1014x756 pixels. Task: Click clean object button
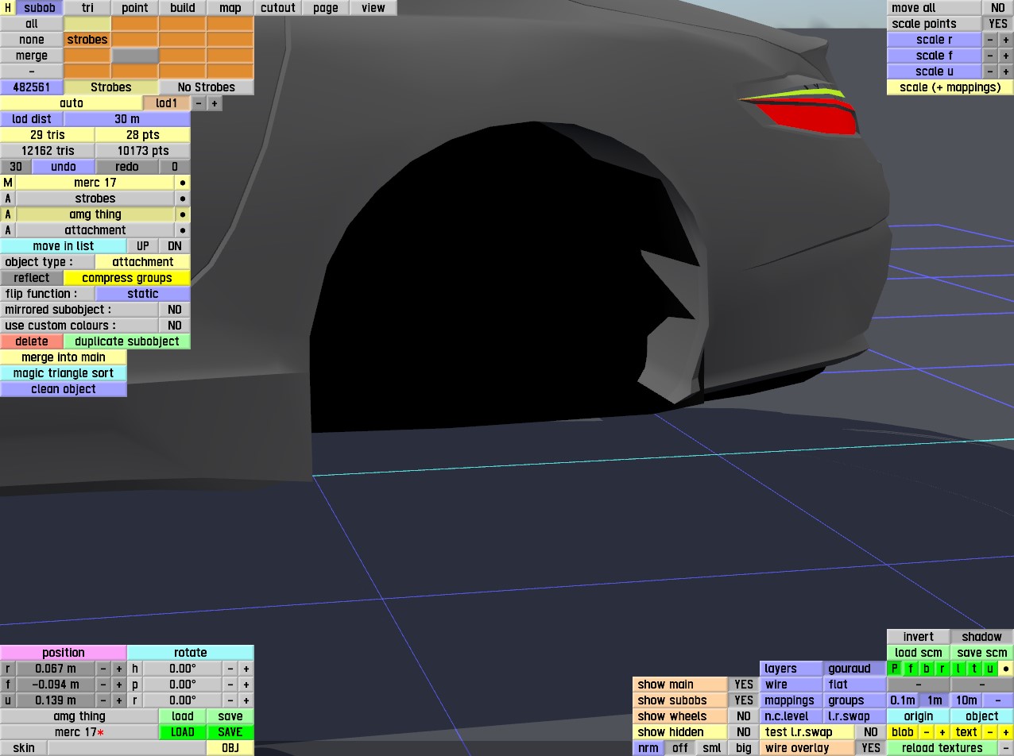[64, 389]
